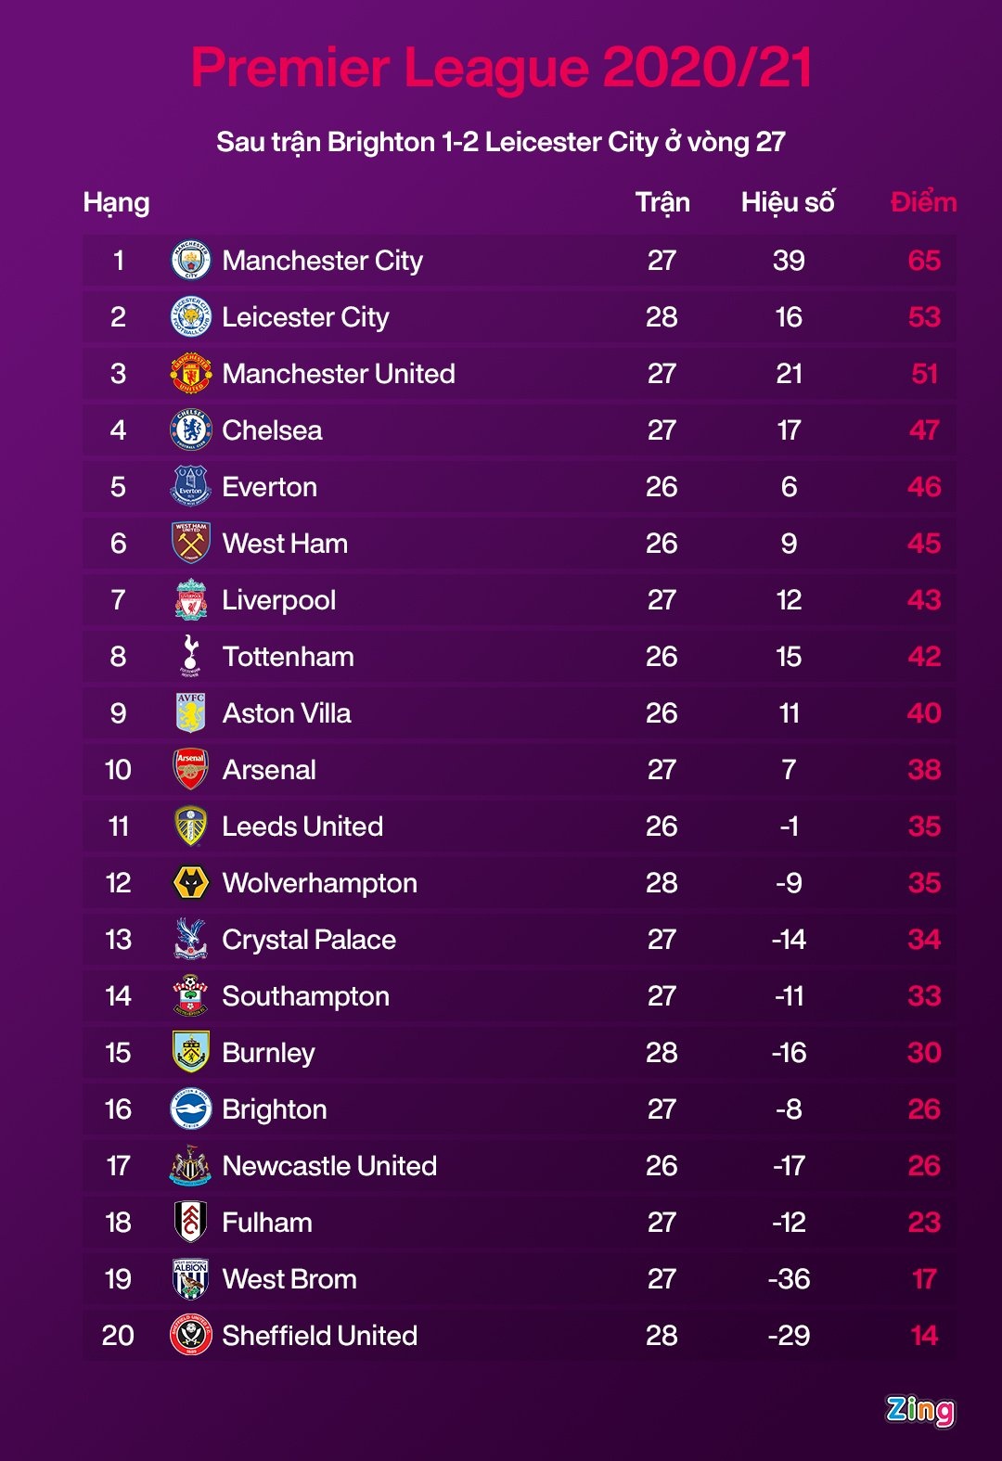The height and width of the screenshot is (1461, 1002).
Task: Click the Điểm column header
Action: 923,202
